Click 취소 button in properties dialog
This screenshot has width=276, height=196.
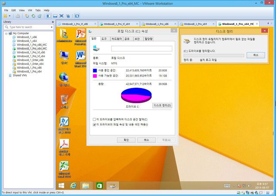[x=147, y=140]
